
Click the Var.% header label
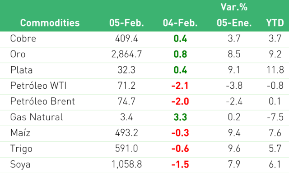(234, 7)
